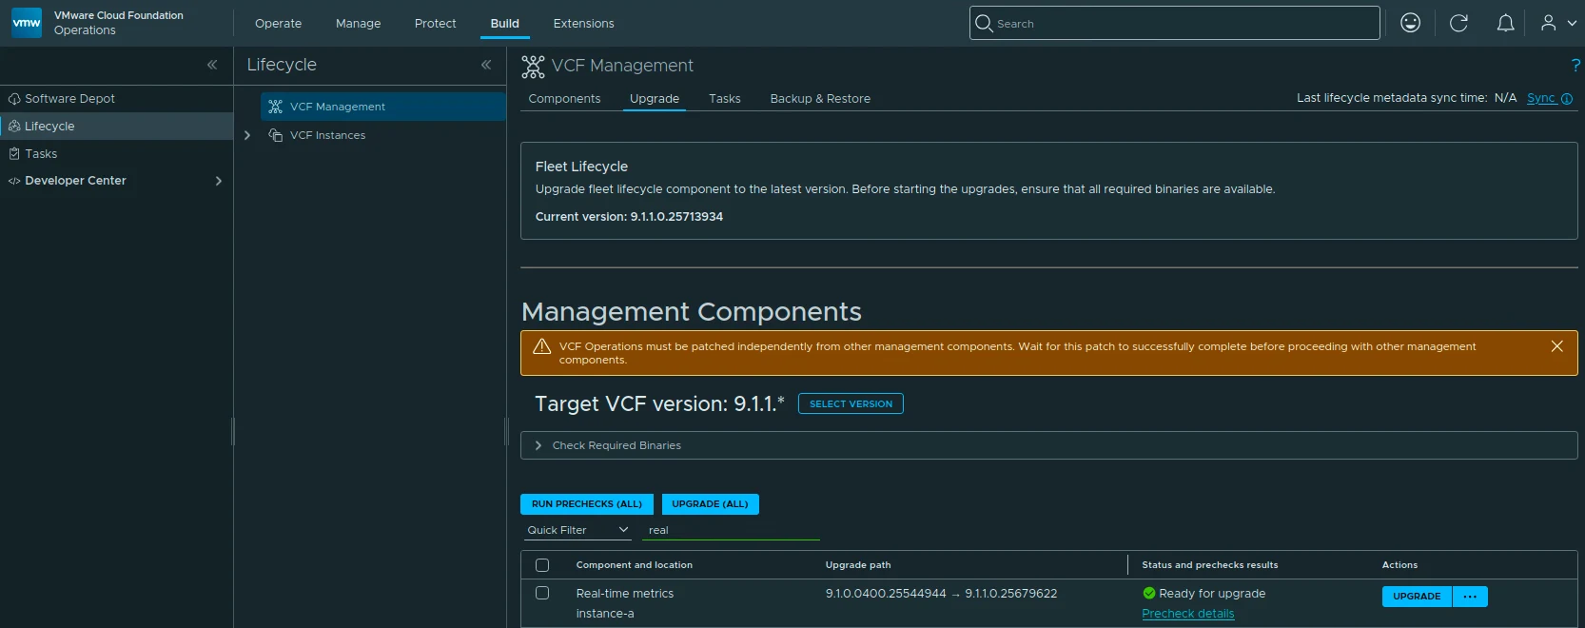
Task: Dismiss the VCF Operations warning banner
Action: (1557, 346)
